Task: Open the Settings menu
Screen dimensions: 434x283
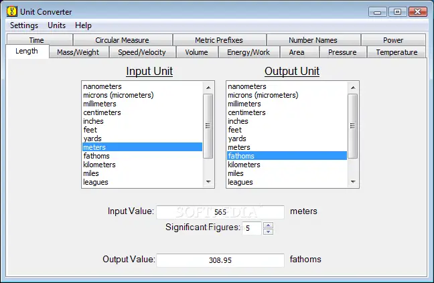Action: click(24, 25)
